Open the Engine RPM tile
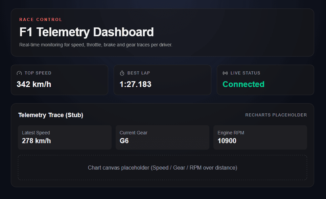 point(260,137)
